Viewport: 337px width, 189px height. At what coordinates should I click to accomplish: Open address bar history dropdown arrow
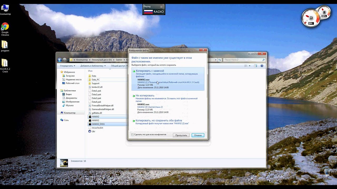click(x=216, y=60)
